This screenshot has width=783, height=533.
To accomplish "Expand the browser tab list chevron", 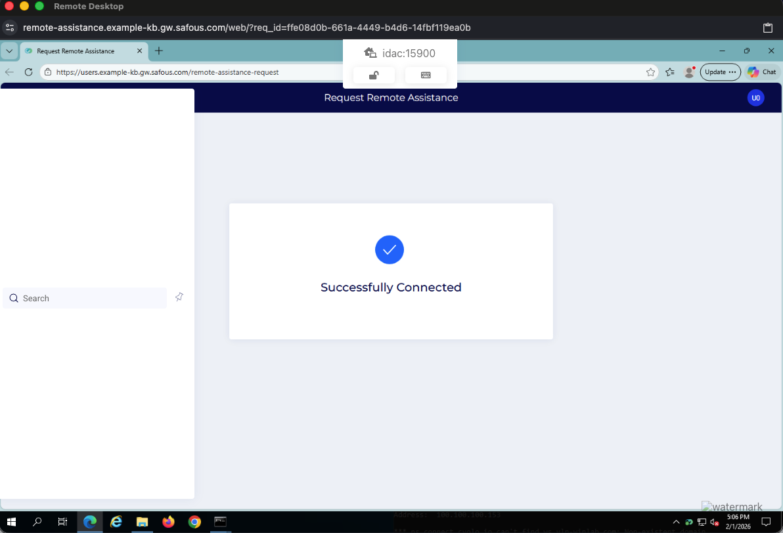I will point(9,51).
